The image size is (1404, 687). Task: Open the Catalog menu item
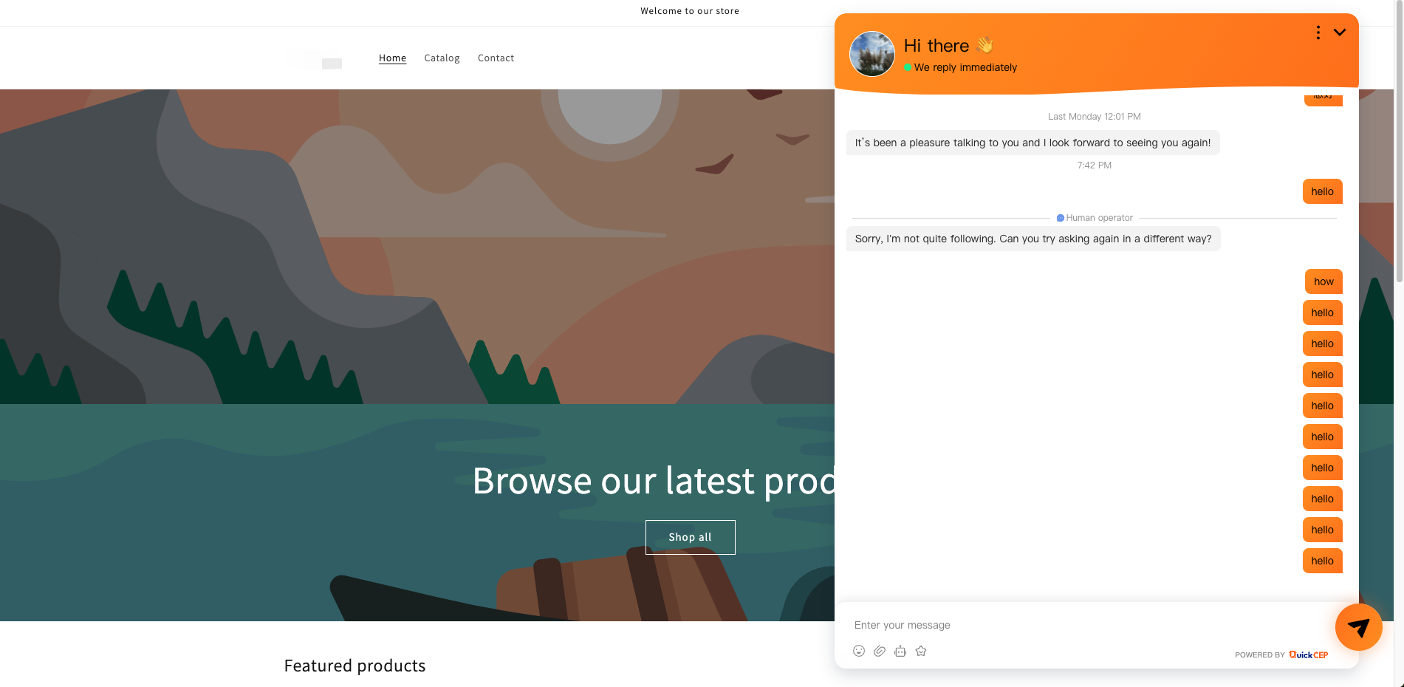[442, 58]
